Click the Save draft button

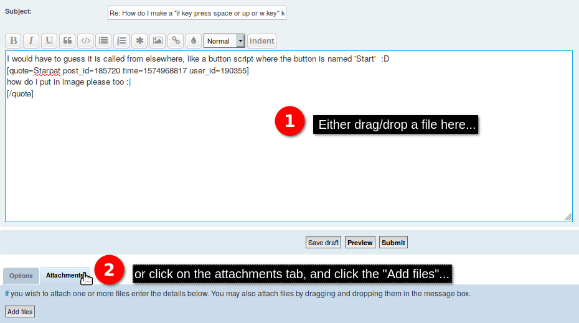tap(323, 243)
